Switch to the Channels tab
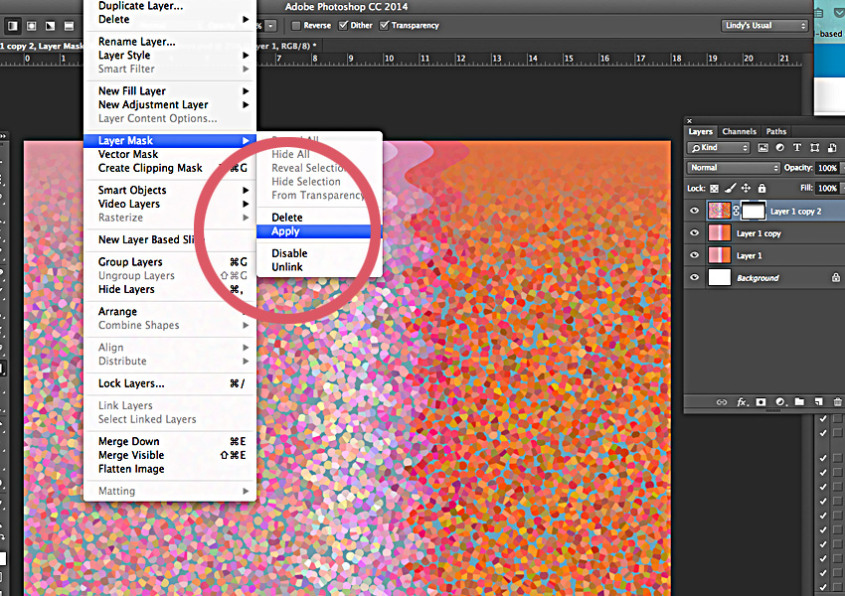Viewport: 845px width, 596px height. [740, 131]
